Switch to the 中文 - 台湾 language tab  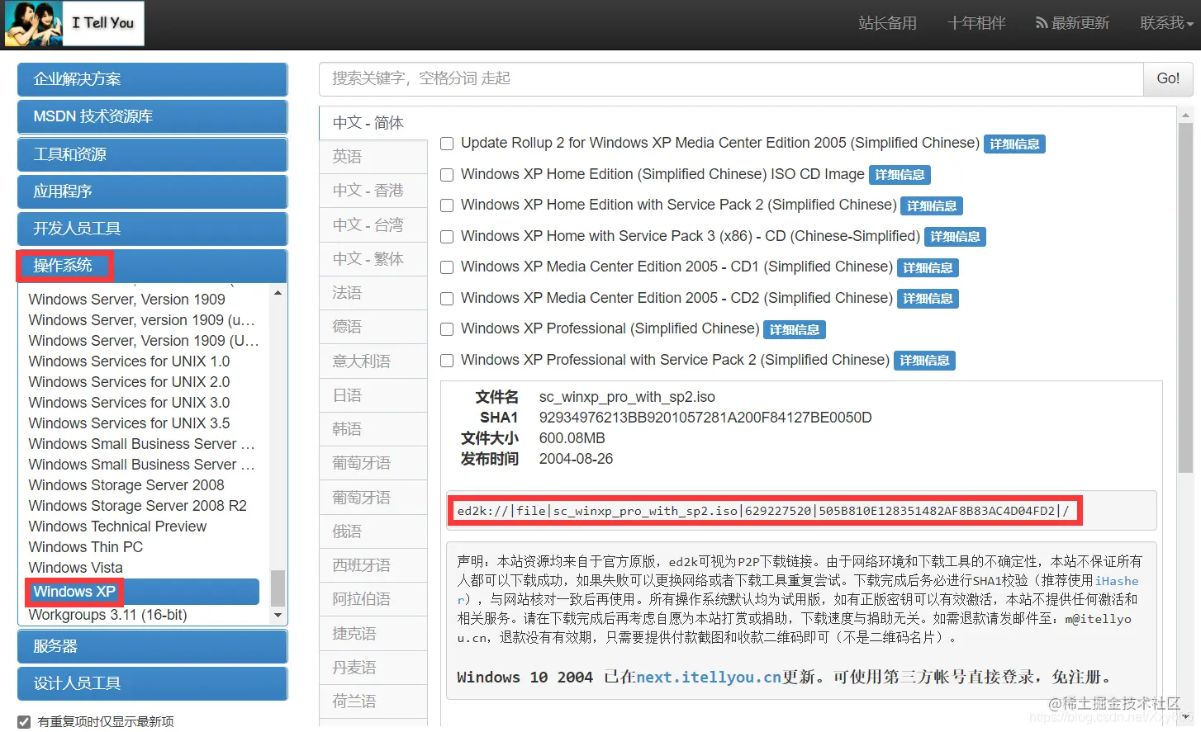pyautogui.click(x=373, y=224)
